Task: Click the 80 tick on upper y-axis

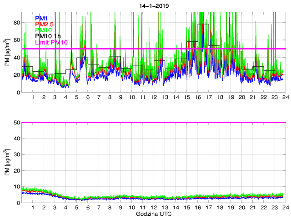Action: pos(16,22)
